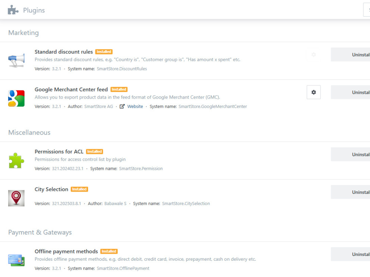370x277 pixels.
Task: Click version 321.202402.23.1 text
Action: pos(67,169)
